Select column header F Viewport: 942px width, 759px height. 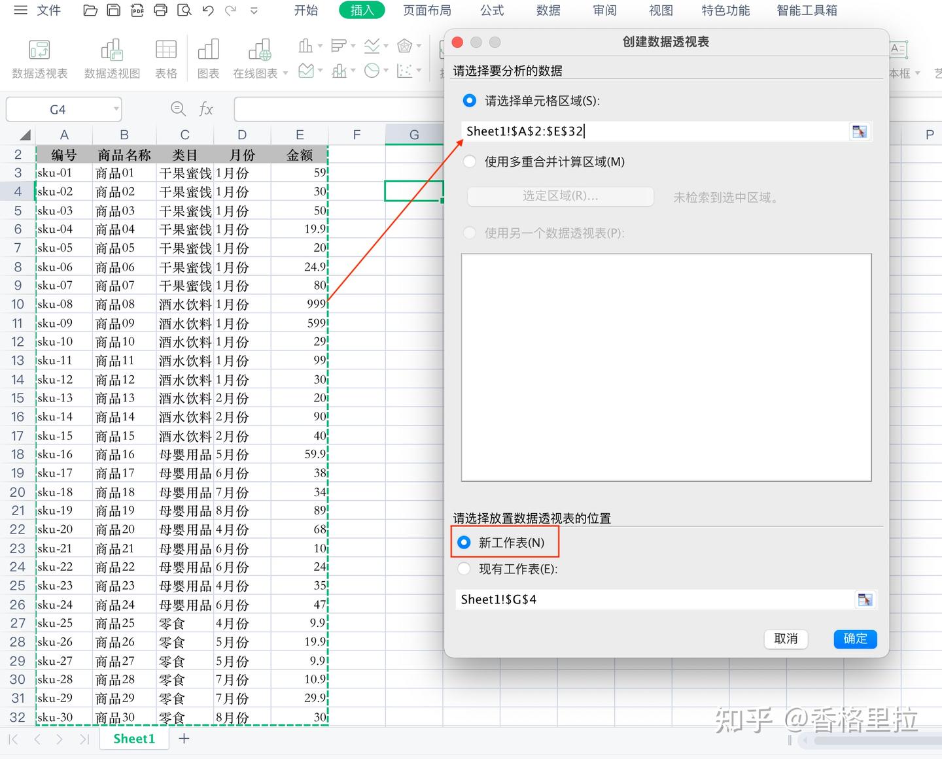(357, 135)
